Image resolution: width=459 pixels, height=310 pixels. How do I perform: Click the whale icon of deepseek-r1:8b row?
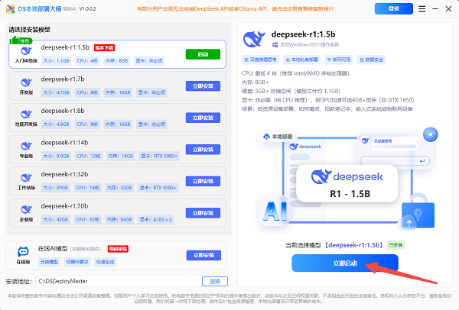tap(26, 115)
